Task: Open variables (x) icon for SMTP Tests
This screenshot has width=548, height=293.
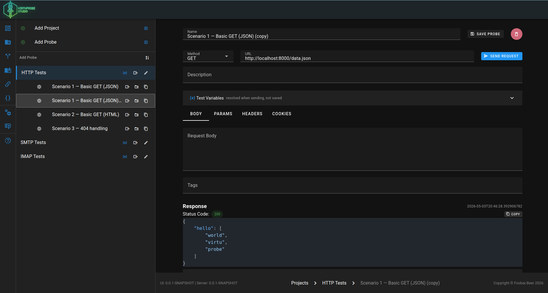Action: [x=125, y=143]
